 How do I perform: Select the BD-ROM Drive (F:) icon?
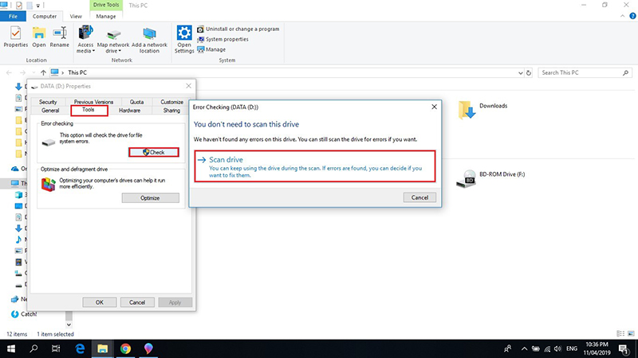[x=467, y=179]
